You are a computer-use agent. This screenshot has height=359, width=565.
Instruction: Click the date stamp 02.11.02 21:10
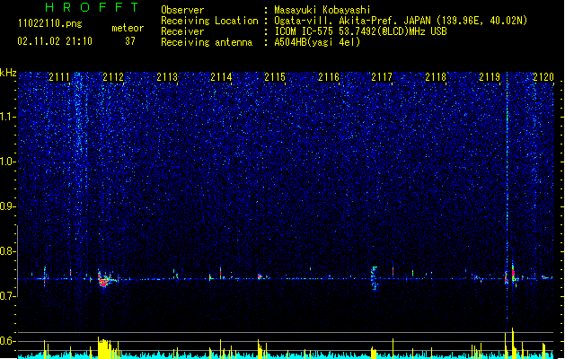[x=55, y=41]
